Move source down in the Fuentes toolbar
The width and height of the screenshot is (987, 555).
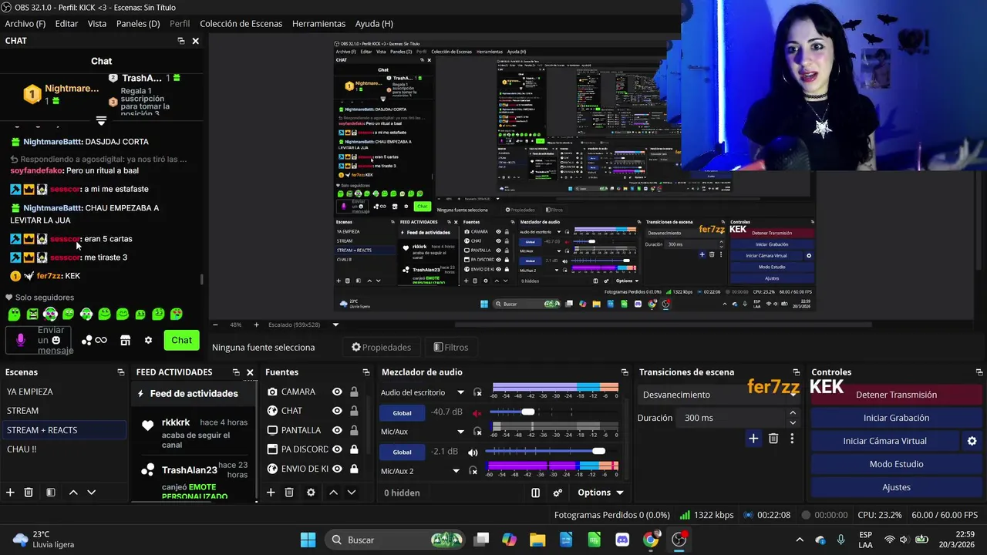[x=352, y=493]
